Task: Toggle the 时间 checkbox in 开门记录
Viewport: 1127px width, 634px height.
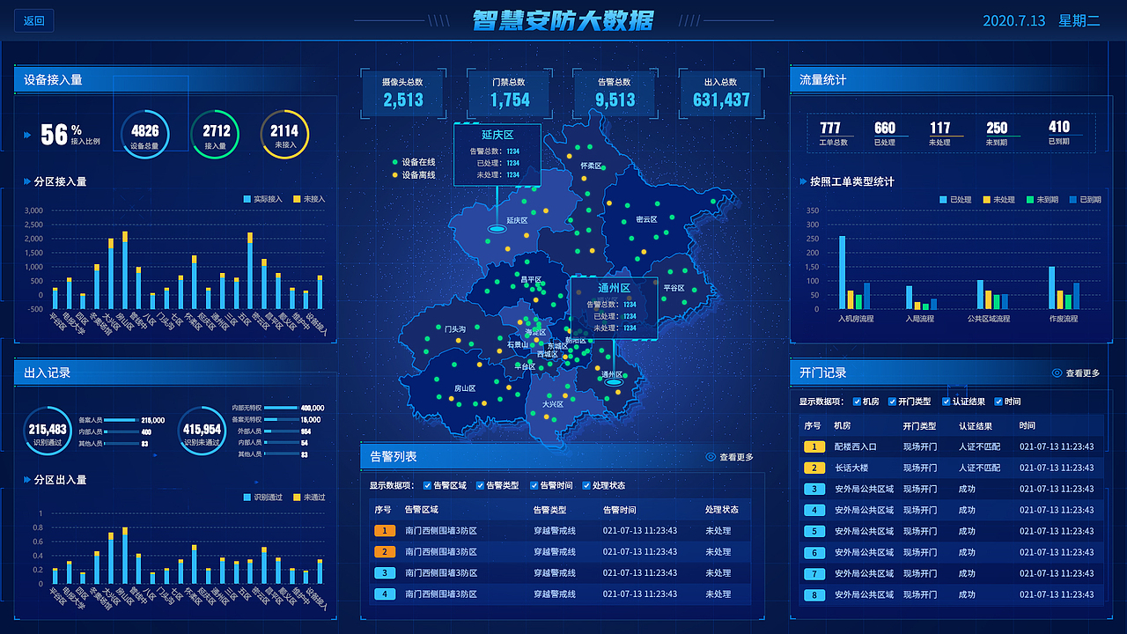Action: [x=998, y=402]
